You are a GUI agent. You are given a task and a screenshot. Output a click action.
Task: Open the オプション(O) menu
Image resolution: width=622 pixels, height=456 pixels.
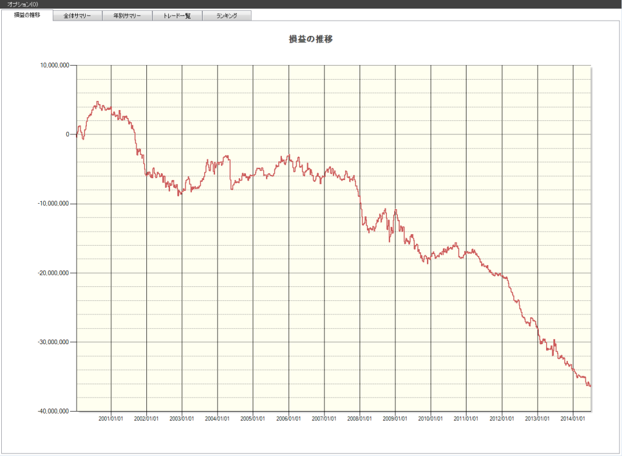[x=23, y=4]
